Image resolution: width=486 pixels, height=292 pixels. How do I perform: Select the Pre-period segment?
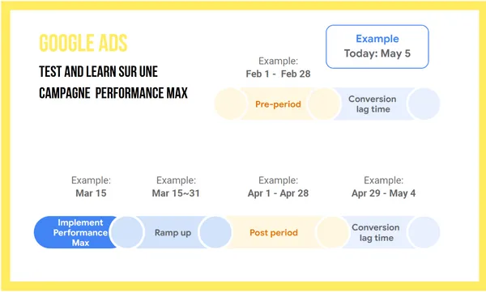[278, 104]
